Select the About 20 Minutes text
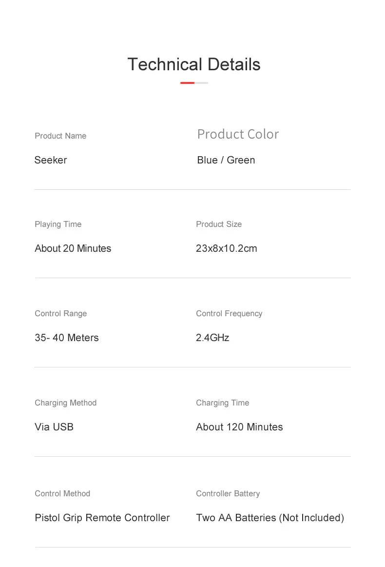The width and height of the screenshot is (385, 567). pos(73,248)
